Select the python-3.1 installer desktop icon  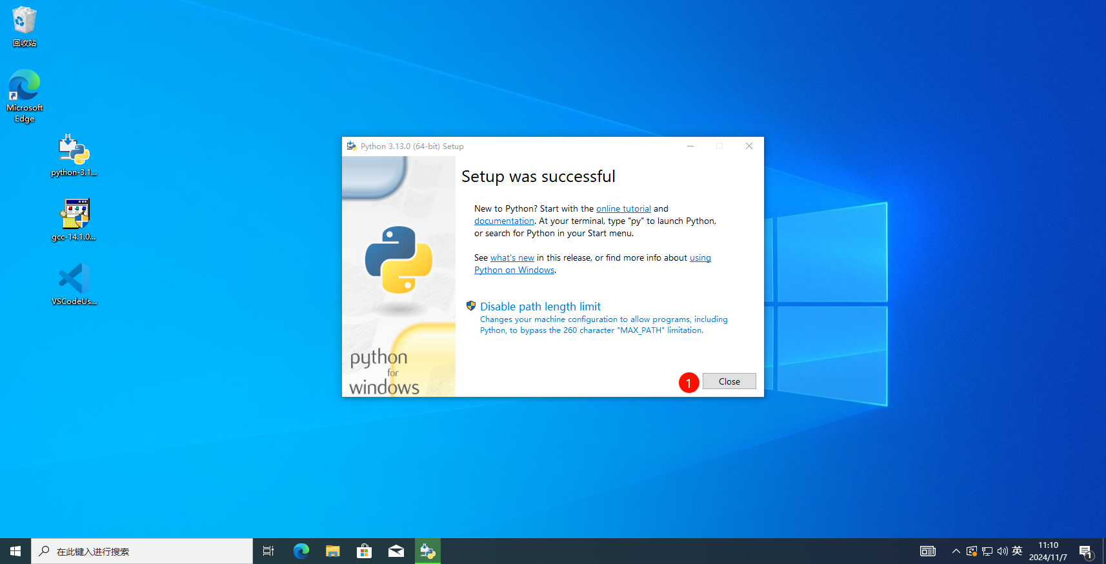tap(74, 155)
